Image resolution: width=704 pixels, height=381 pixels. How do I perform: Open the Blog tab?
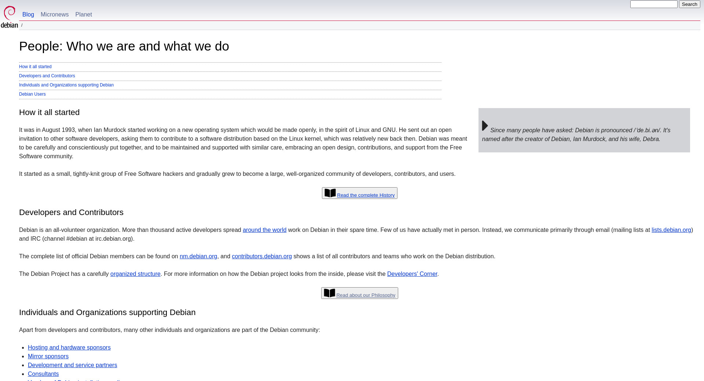28,15
